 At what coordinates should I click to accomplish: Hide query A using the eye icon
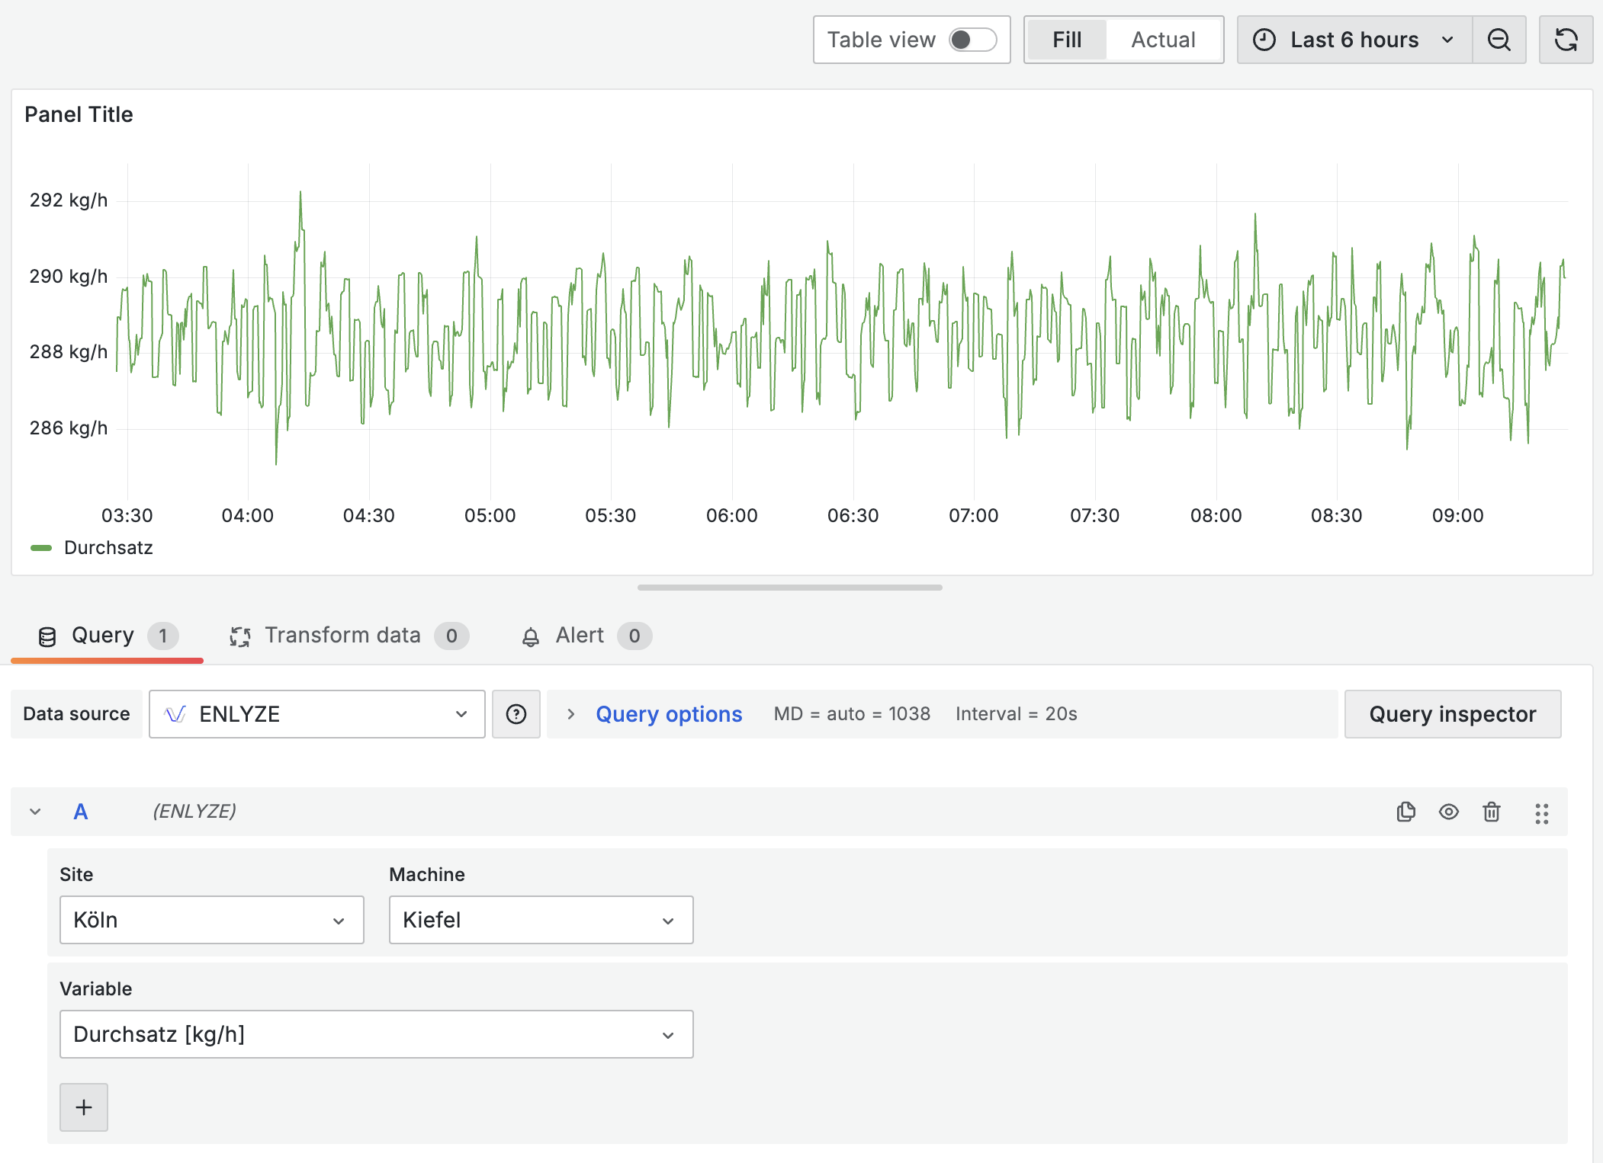click(x=1448, y=812)
